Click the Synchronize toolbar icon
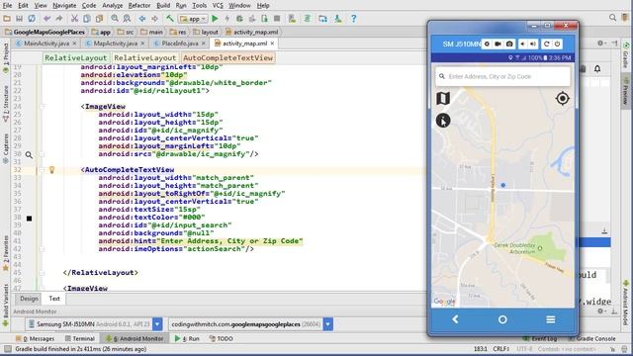The image size is (633, 356). (x=32, y=19)
